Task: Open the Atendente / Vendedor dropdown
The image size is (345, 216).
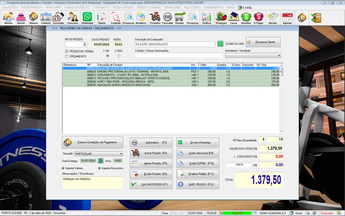Action: 279,55
